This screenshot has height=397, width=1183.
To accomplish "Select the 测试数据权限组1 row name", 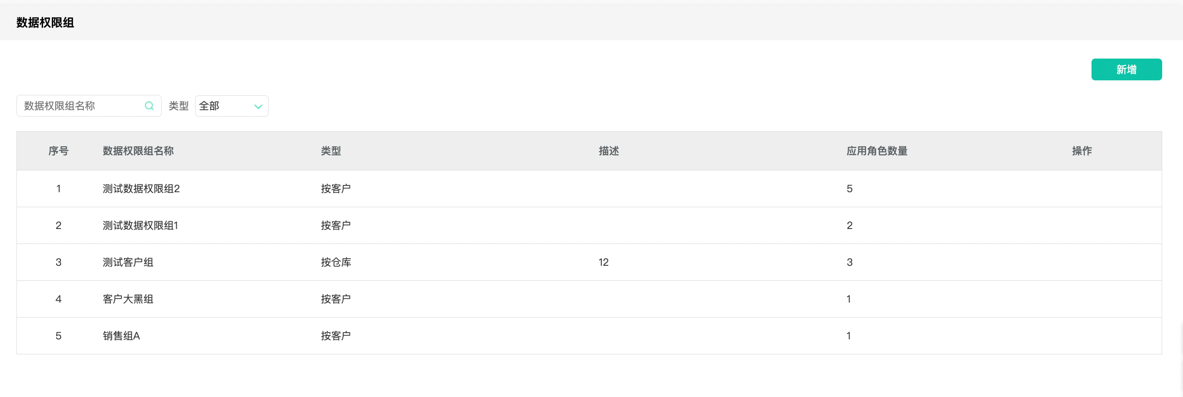I will (140, 225).
